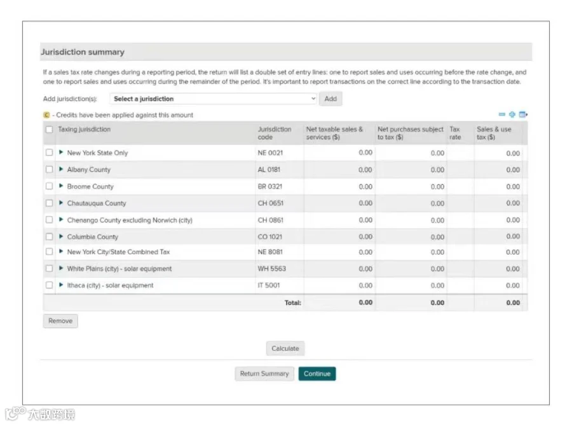
Task: Click the collapse-all minus icon above the table
Action: [502, 114]
